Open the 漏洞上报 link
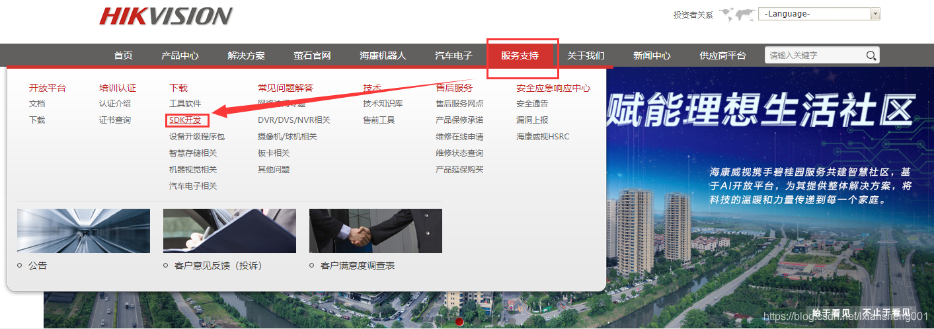Image resolution: width=934 pixels, height=329 pixels. [532, 120]
